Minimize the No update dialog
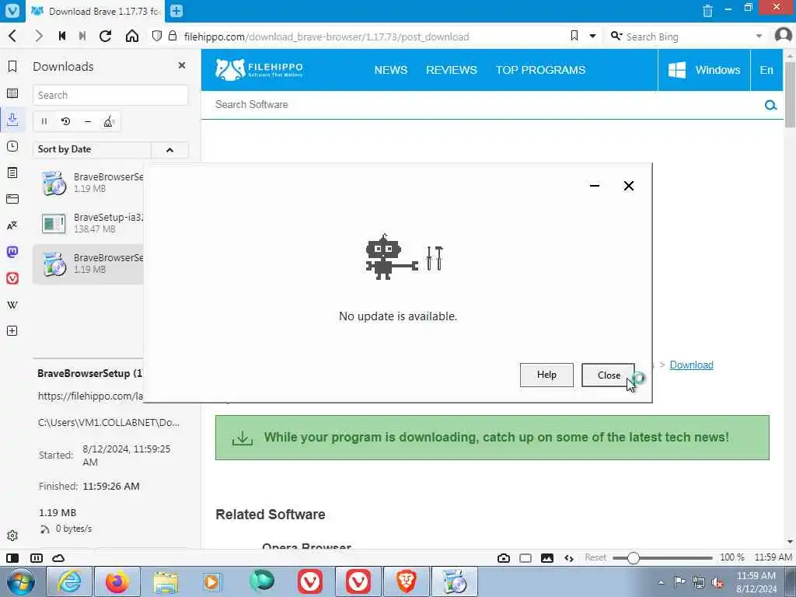 [595, 186]
